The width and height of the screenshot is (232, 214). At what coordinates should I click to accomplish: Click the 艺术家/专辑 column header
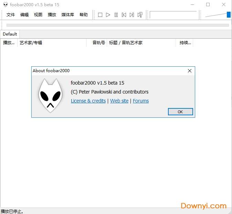pyautogui.click(x=52, y=43)
